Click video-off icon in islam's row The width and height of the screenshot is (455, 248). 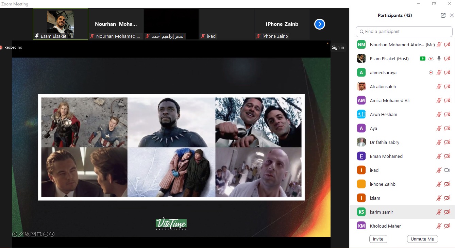point(447,198)
